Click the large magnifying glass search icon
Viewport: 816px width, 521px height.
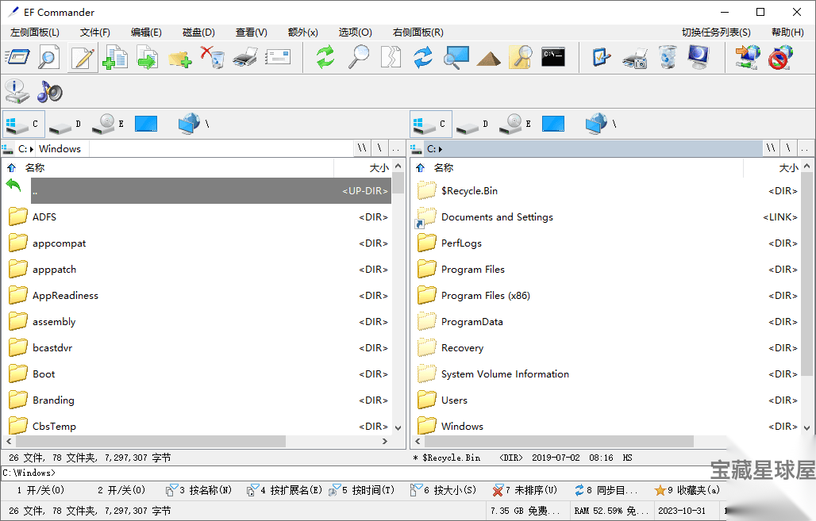point(359,56)
